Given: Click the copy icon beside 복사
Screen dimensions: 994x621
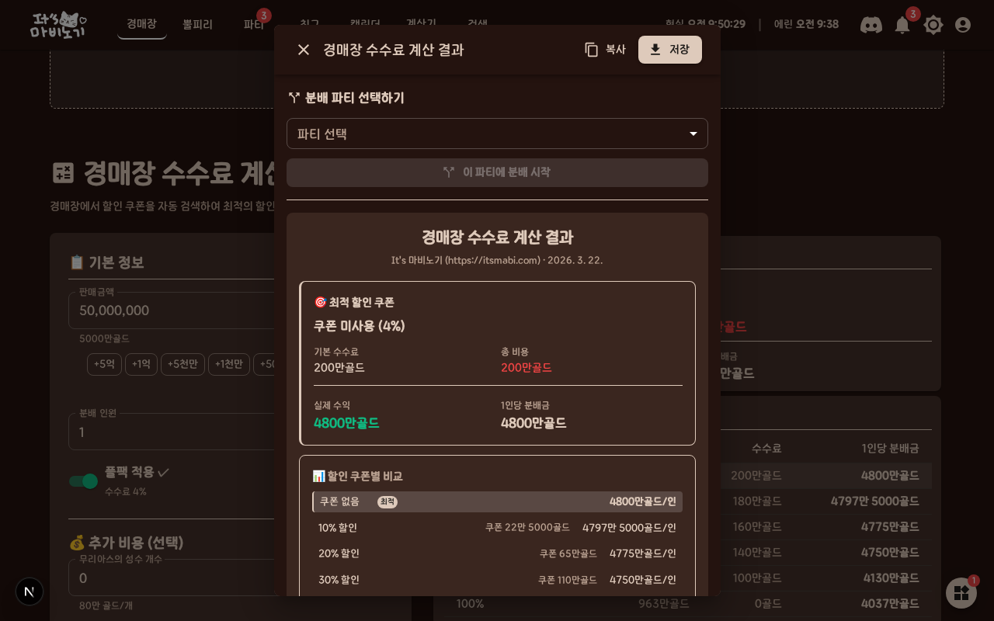Looking at the screenshot, I should click(x=592, y=50).
